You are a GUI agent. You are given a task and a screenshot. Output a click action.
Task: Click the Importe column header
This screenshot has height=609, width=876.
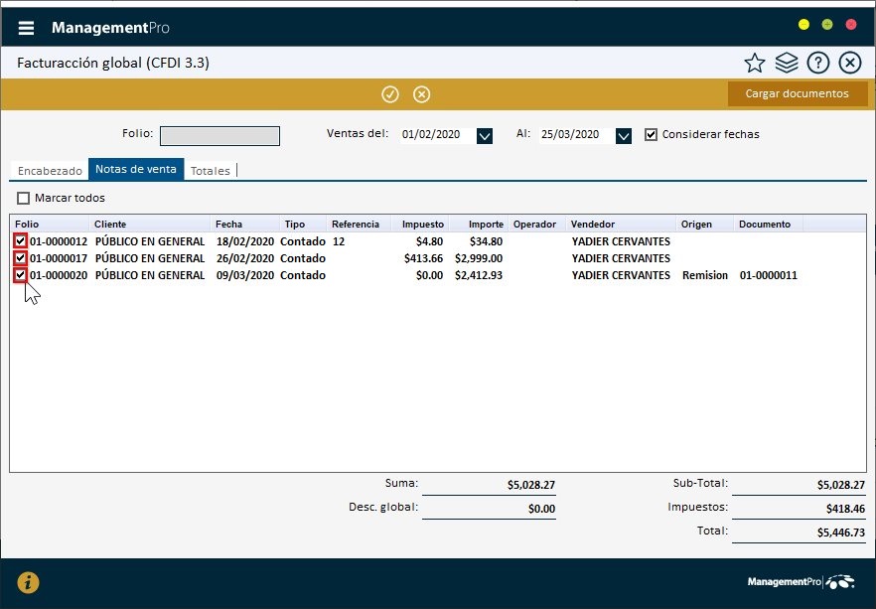pyautogui.click(x=479, y=225)
